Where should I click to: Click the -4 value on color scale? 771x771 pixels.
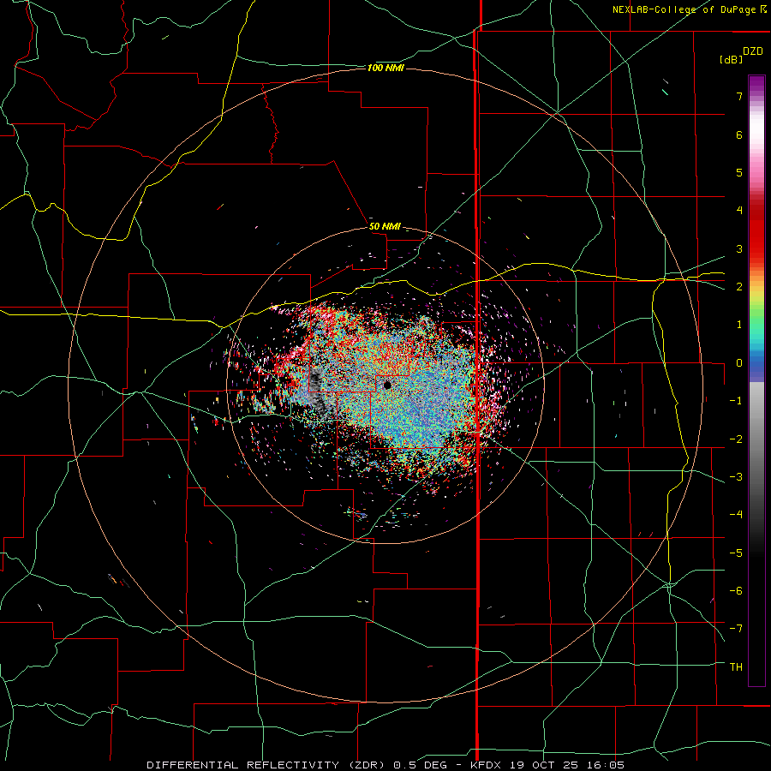[736, 515]
